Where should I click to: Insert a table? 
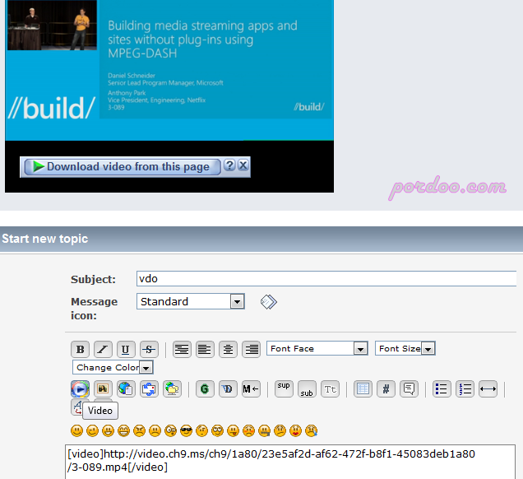pos(363,388)
